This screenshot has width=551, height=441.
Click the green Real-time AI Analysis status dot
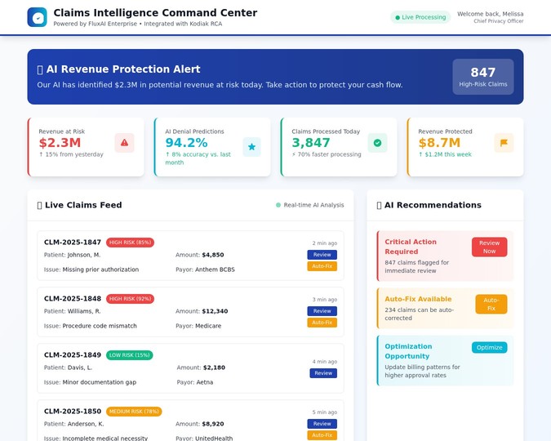(x=278, y=205)
